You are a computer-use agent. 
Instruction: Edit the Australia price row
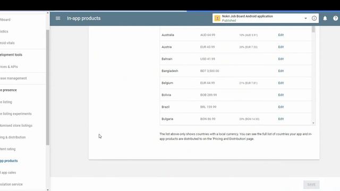click(x=281, y=35)
